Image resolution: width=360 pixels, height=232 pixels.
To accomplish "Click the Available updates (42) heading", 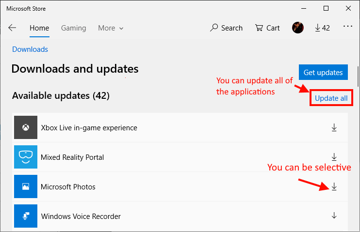I will 61,95.
